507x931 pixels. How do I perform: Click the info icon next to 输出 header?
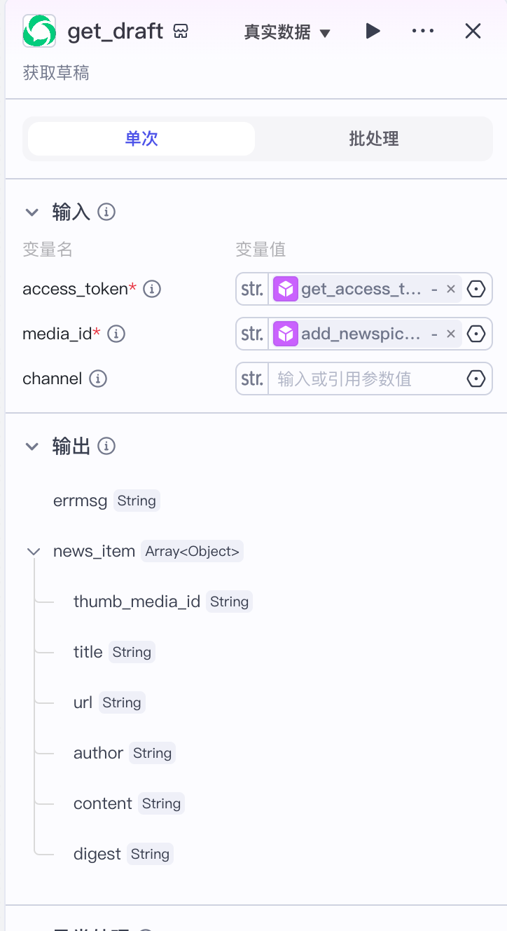(106, 445)
